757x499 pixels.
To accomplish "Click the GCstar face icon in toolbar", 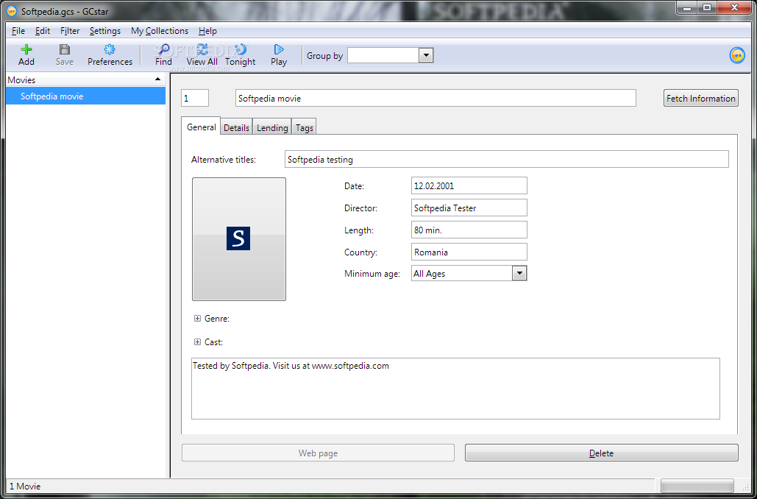I will pos(737,55).
